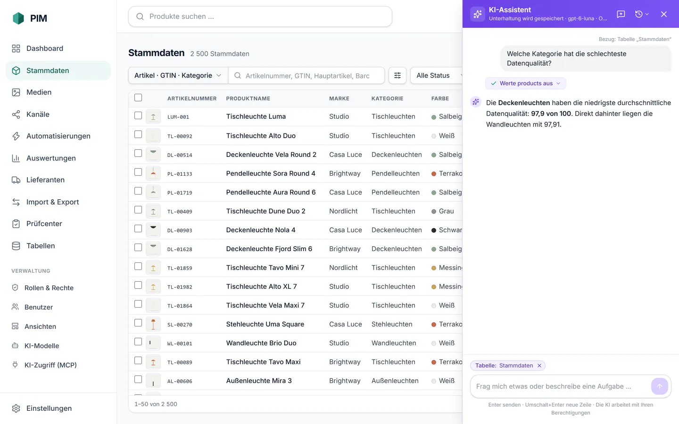The width and height of the screenshot is (679, 424).
Task: Select the Außenleuchte Mira 3 checkbox
Action: pos(138,379)
